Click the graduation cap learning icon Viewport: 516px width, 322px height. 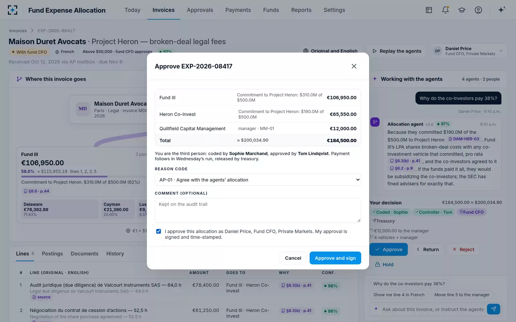462,10
